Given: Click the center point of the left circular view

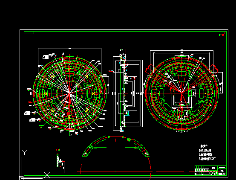Looking at the screenshot, I should pos(70,93).
